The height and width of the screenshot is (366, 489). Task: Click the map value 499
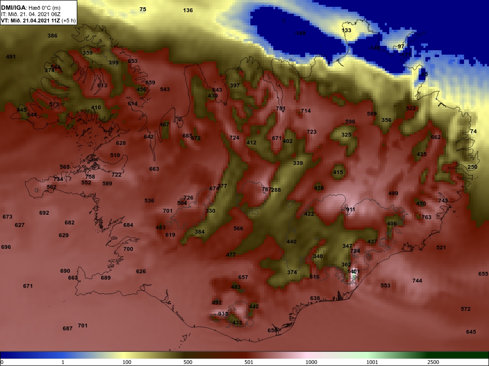pos(393,193)
